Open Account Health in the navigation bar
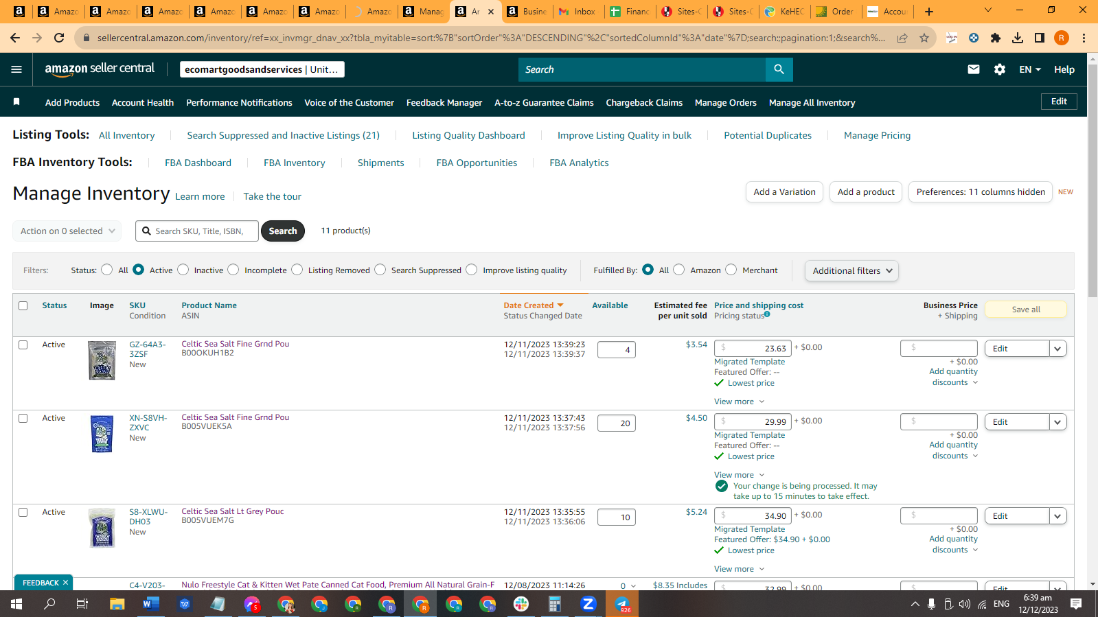The width and height of the screenshot is (1098, 617). tap(143, 102)
